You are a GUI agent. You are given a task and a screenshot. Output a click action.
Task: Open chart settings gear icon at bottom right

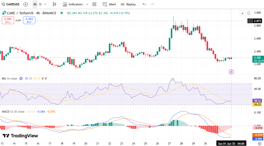tap(260, 143)
